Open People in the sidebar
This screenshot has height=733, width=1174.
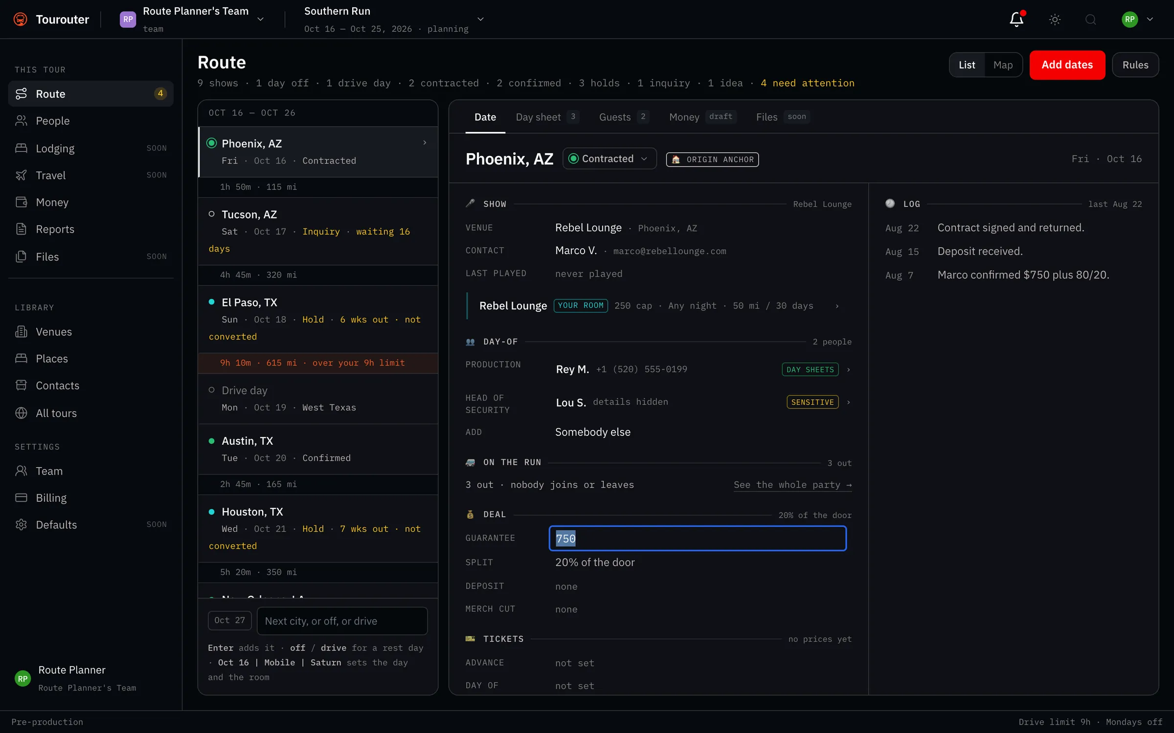click(91, 121)
